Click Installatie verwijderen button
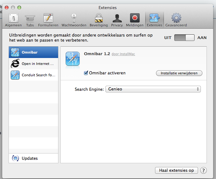This screenshot has height=179, width=216. point(179,73)
